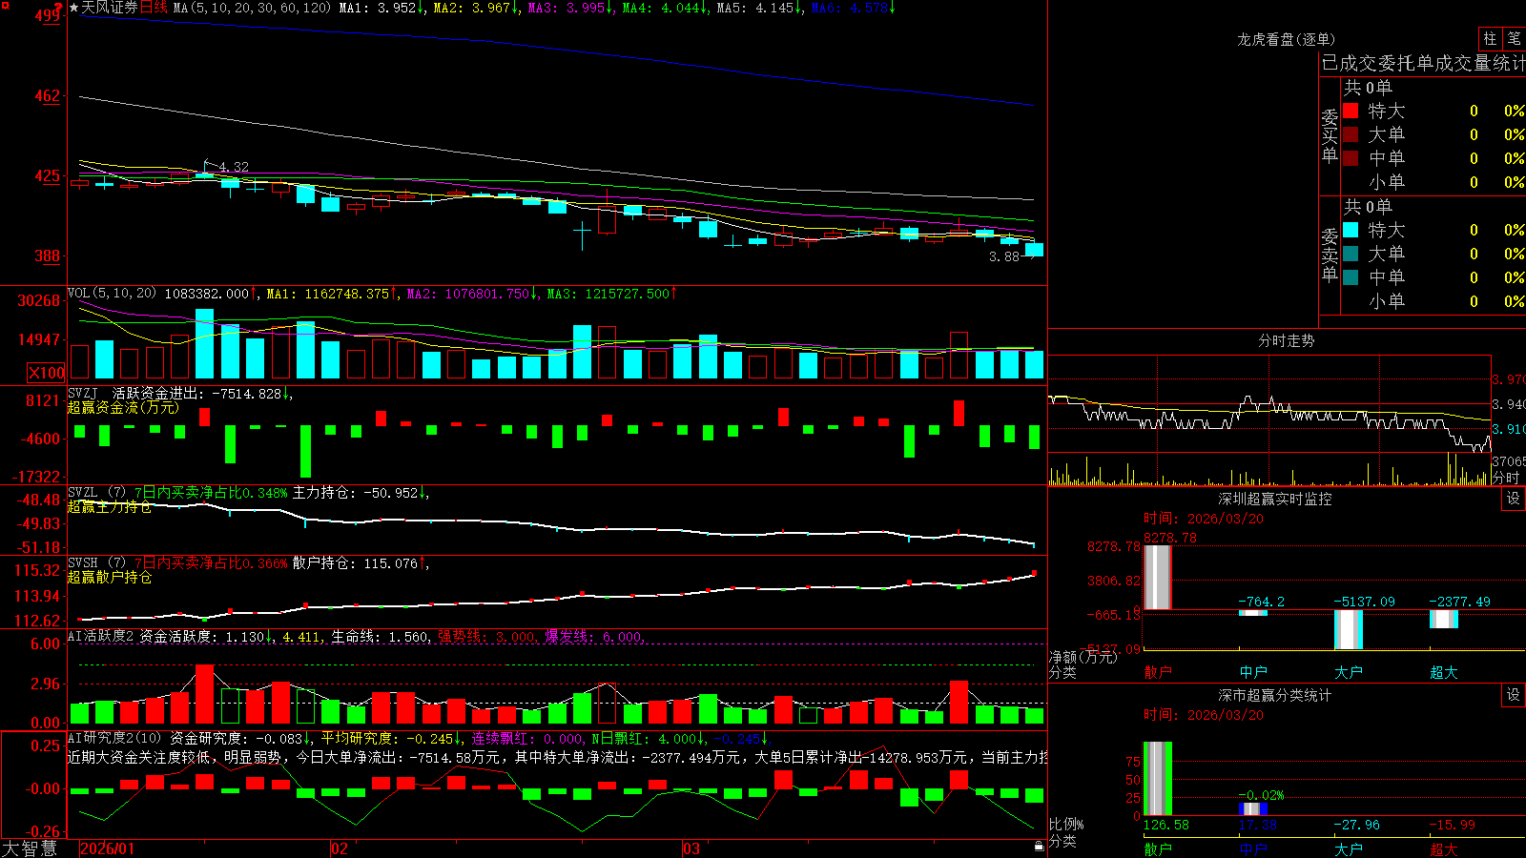Click the lock icon at the chart's bottom corner

(1040, 847)
